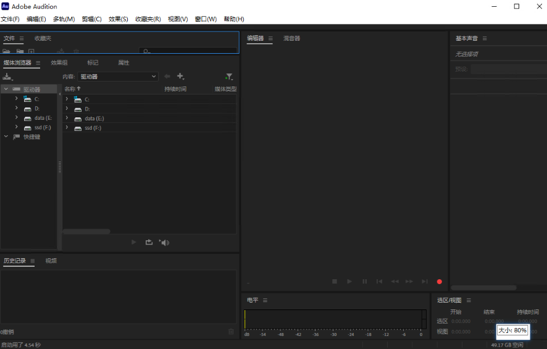Viewport: 547px width, 349px height.
Task: Switch to the 混合器 tab
Action: (x=291, y=38)
